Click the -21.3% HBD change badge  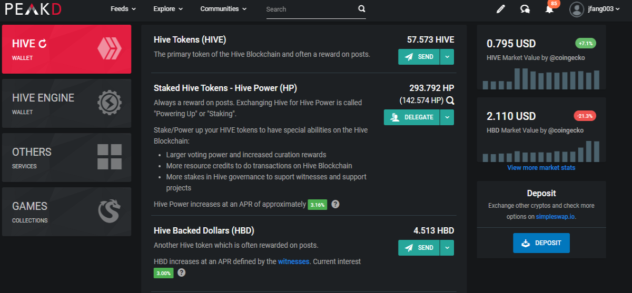tap(585, 116)
